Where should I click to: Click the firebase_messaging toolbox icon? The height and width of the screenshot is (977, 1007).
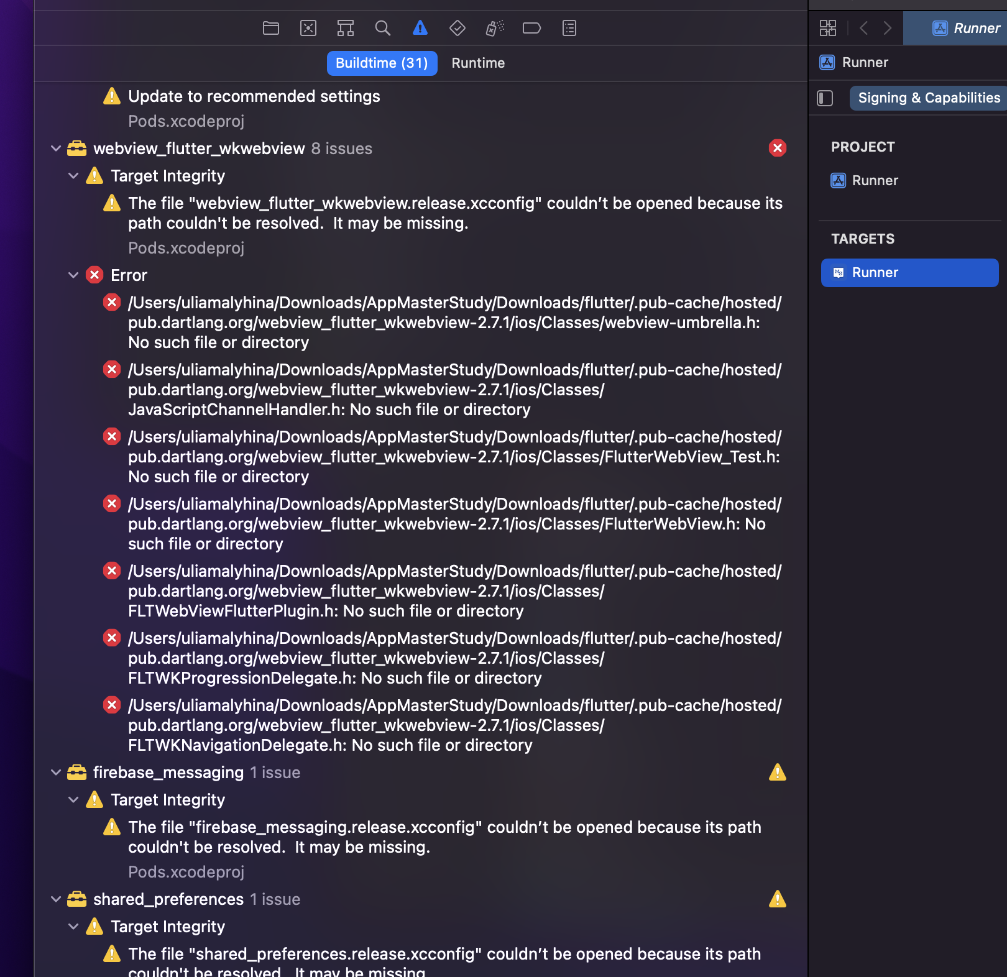click(77, 773)
